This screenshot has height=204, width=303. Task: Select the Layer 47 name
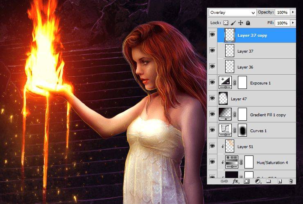pyautogui.click(x=239, y=99)
